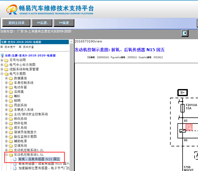Expand the 喇叭 folder
The width and height of the screenshot is (198, 171).
point(6,96)
